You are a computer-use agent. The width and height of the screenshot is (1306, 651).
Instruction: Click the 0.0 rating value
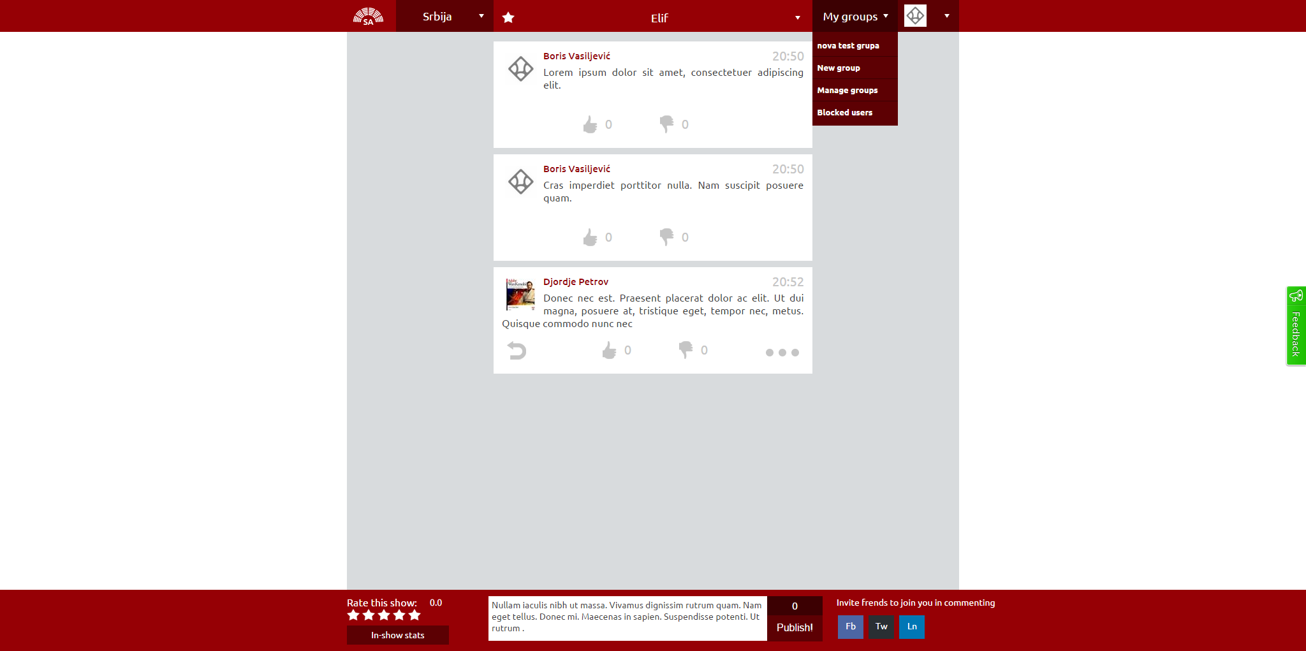pos(436,603)
